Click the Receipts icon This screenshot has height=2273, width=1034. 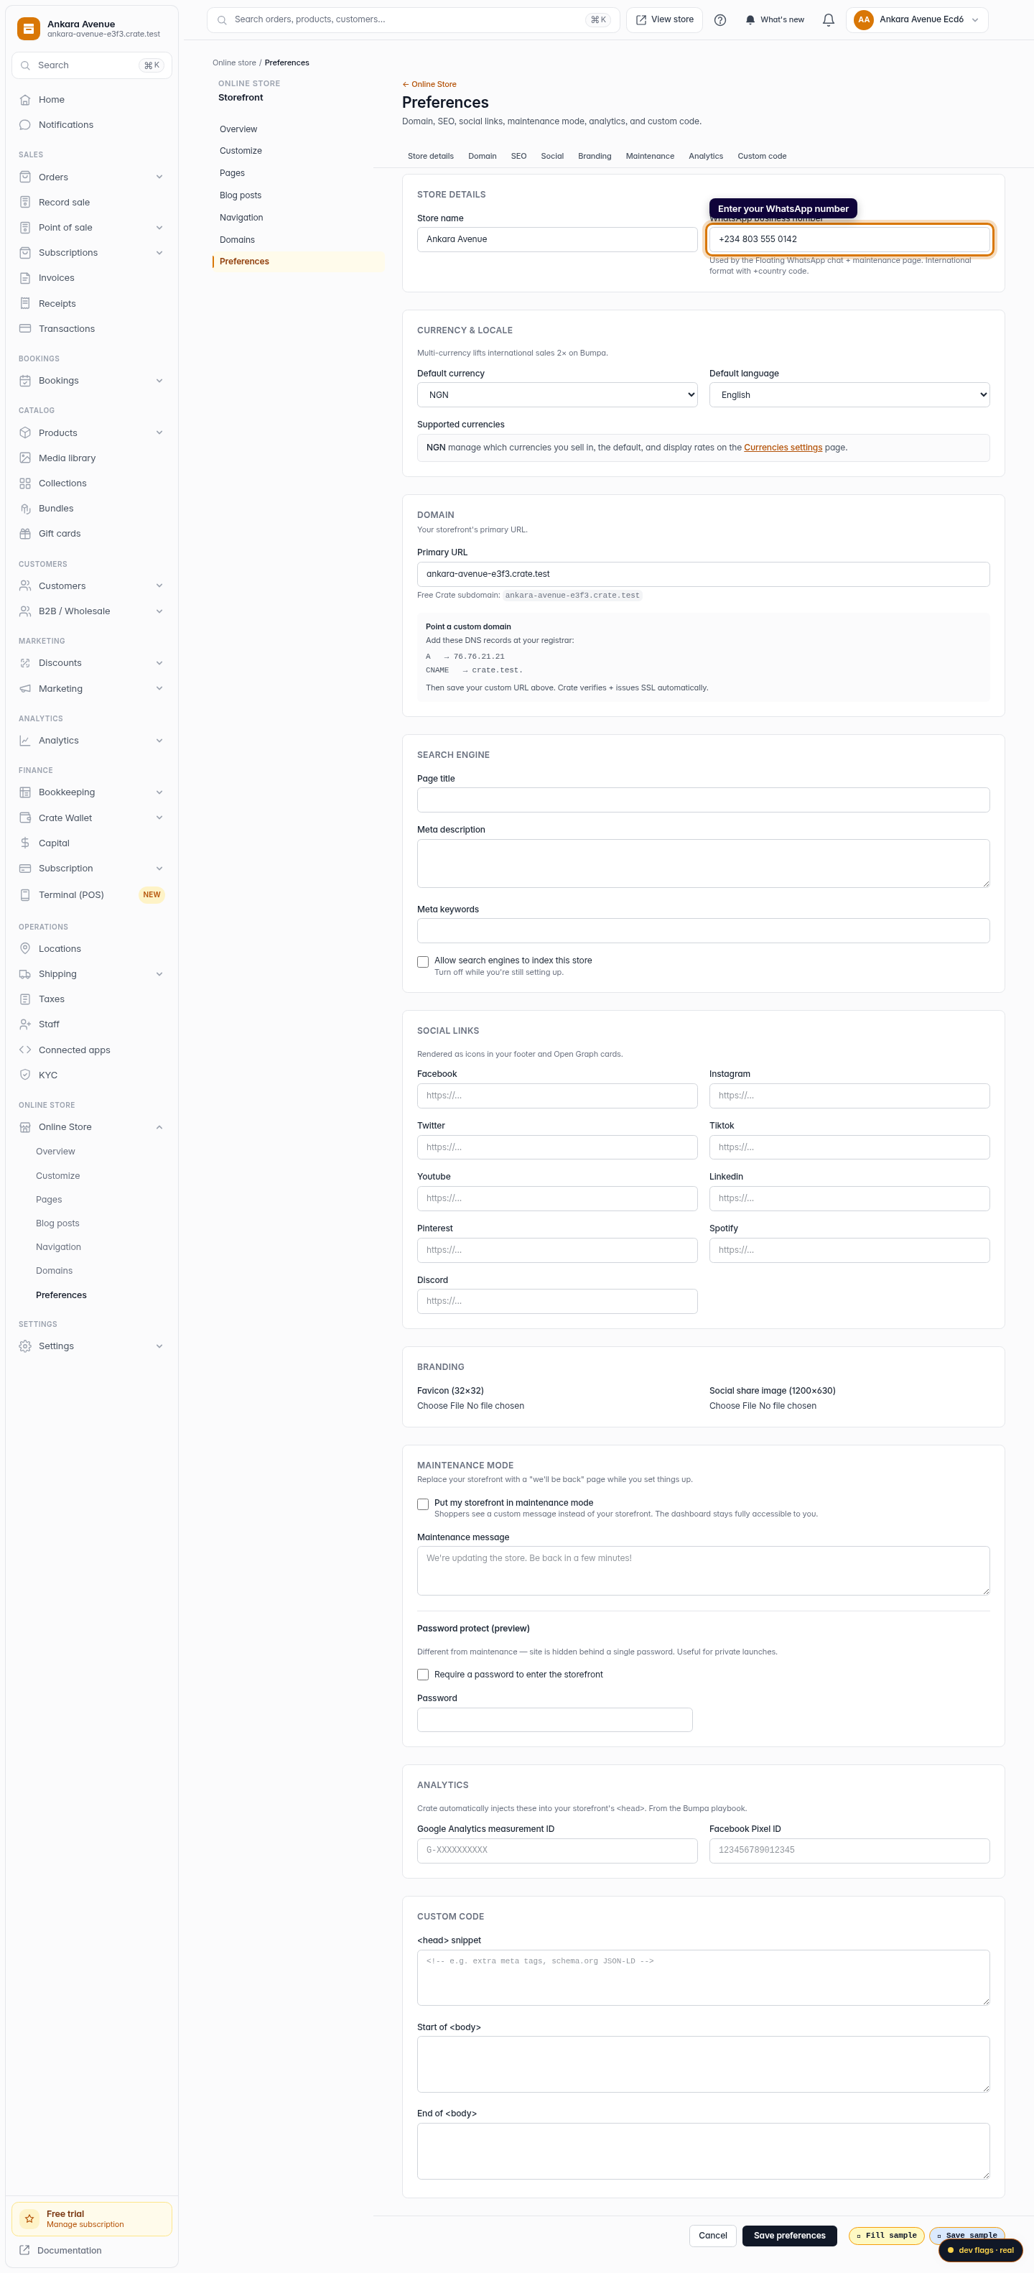coord(24,304)
